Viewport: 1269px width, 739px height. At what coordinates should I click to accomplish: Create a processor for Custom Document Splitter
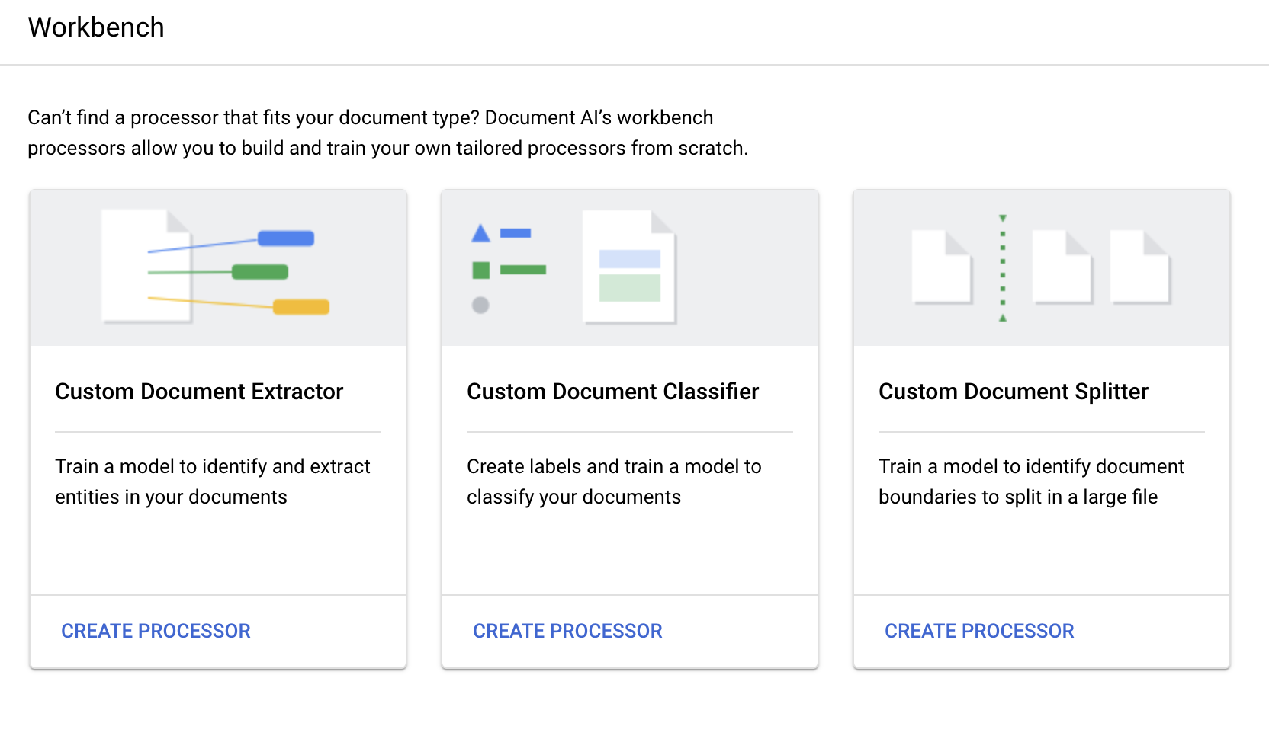tap(979, 631)
